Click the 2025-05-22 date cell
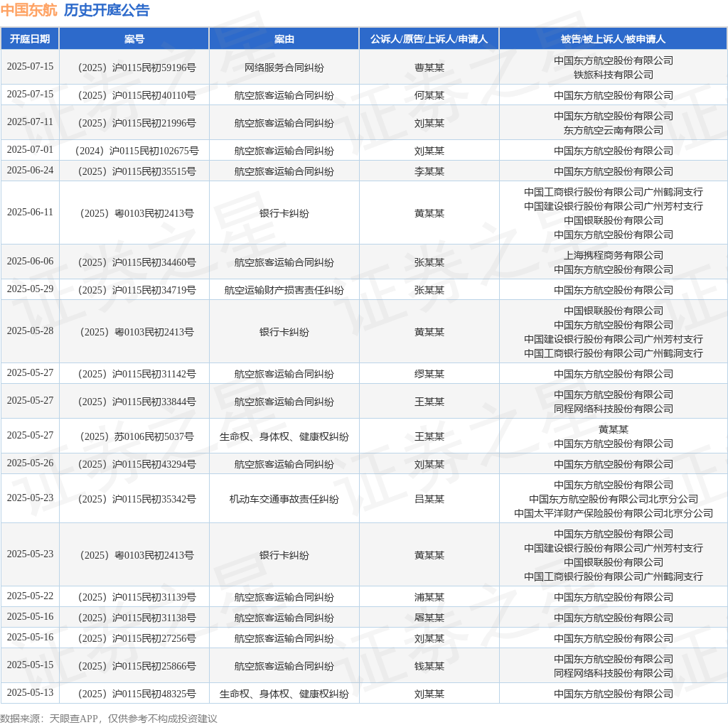This screenshot has width=728, height=725. click(30, 596)
